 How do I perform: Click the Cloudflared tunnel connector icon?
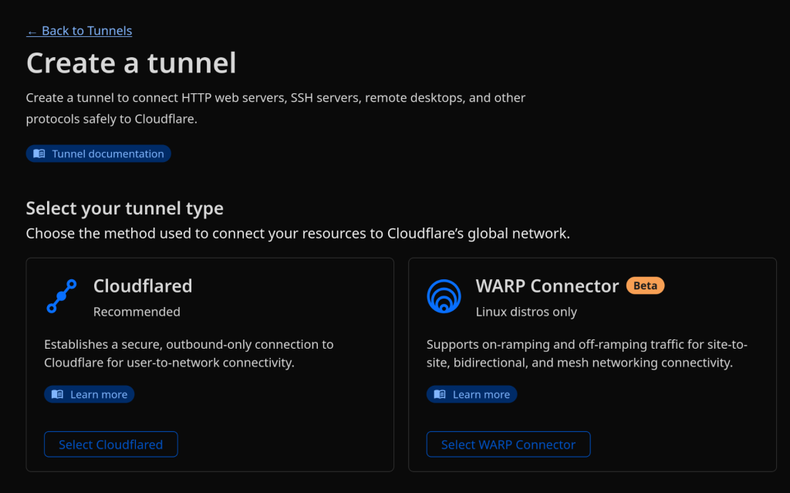click(x=61, y=296)
